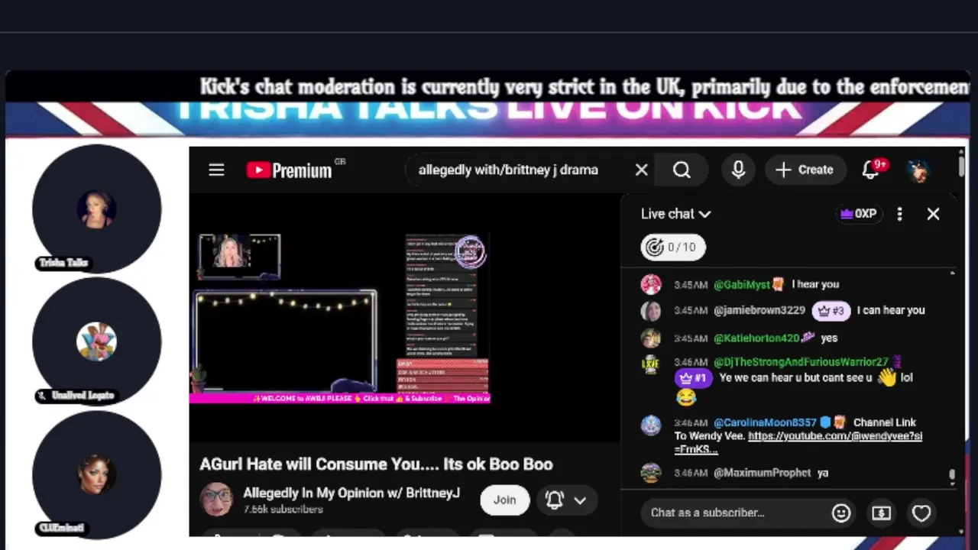This screenshot has width=978, height=550.
Task: Click the laughing emoji in DjTheStrong message
Action: 686,397
